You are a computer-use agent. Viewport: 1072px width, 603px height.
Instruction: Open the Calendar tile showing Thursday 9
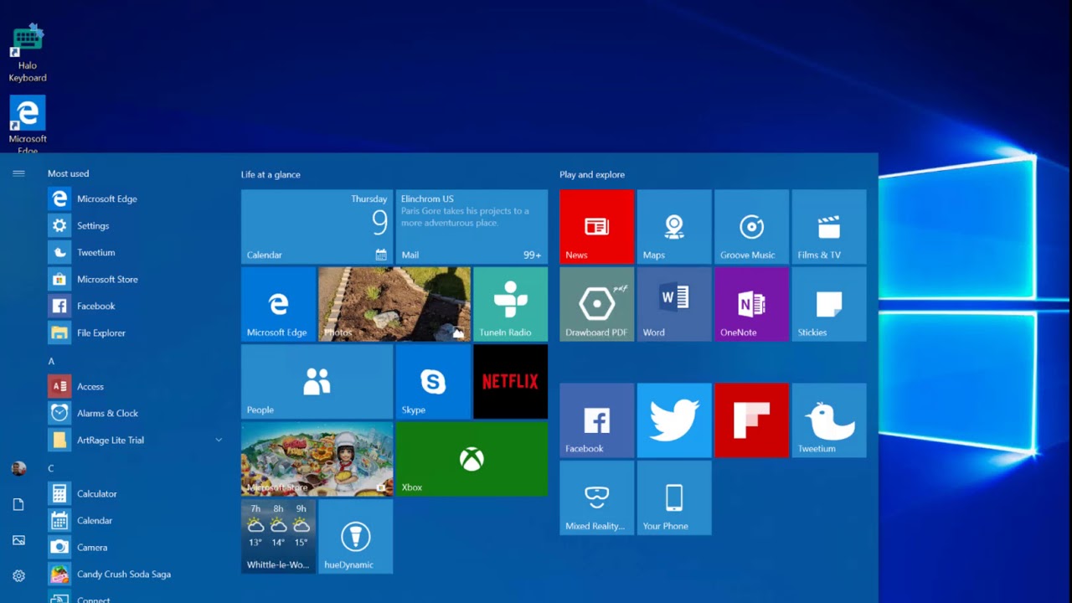click(317, 227)
